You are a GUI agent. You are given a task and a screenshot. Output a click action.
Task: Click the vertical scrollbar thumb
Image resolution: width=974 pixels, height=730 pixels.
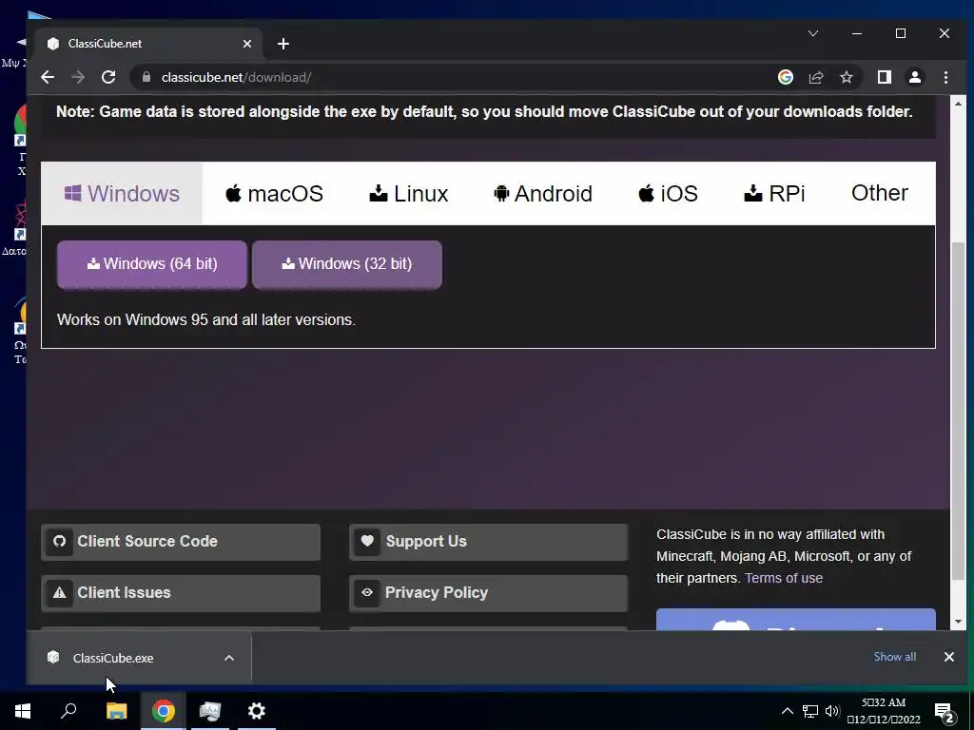pyautogui.click(x=959, y=411)
